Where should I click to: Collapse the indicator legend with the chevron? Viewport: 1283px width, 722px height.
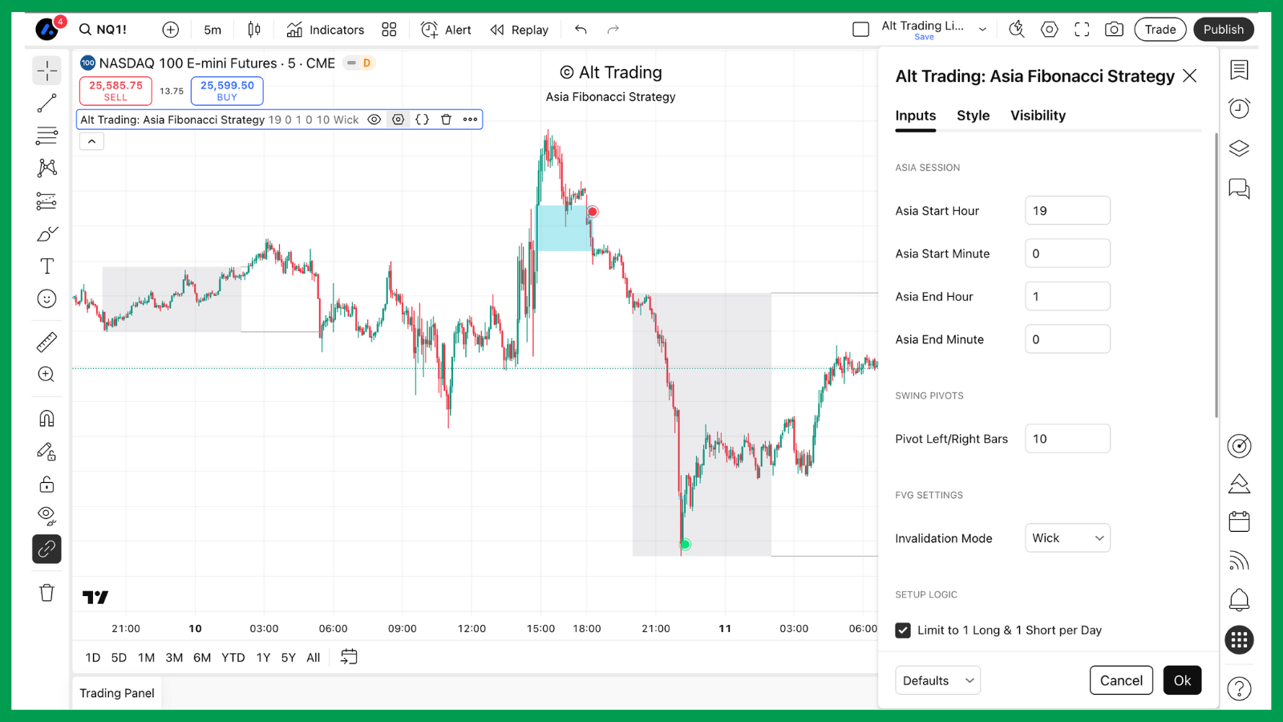point(91,140)
